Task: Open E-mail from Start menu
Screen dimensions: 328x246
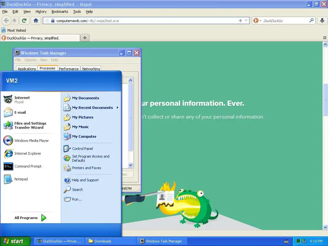Action: (30, 112)
